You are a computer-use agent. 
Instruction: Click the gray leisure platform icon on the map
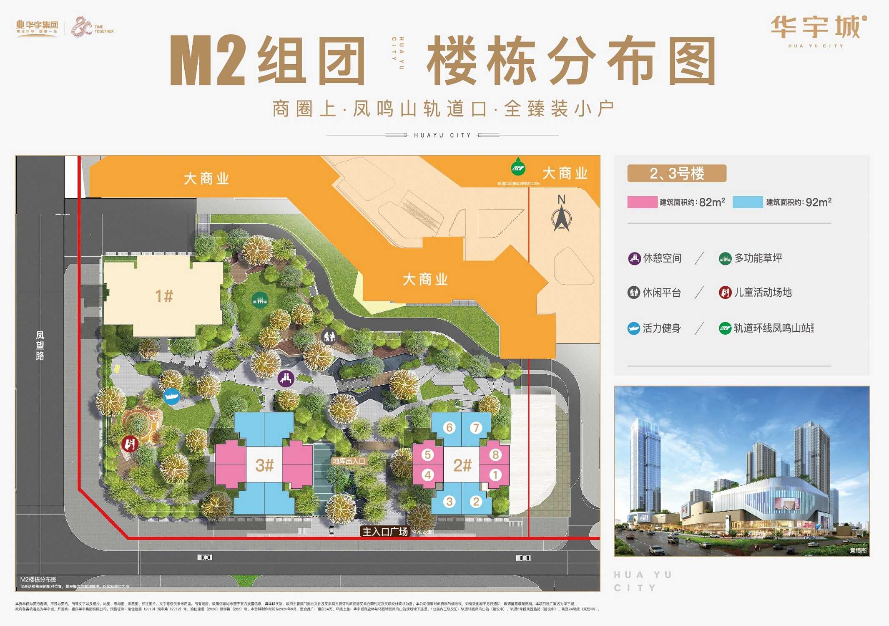329,336
